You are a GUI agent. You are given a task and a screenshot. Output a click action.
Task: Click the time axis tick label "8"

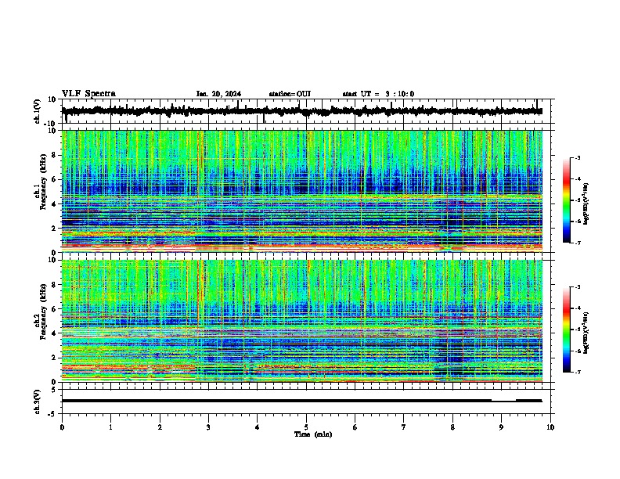point(452,427)
